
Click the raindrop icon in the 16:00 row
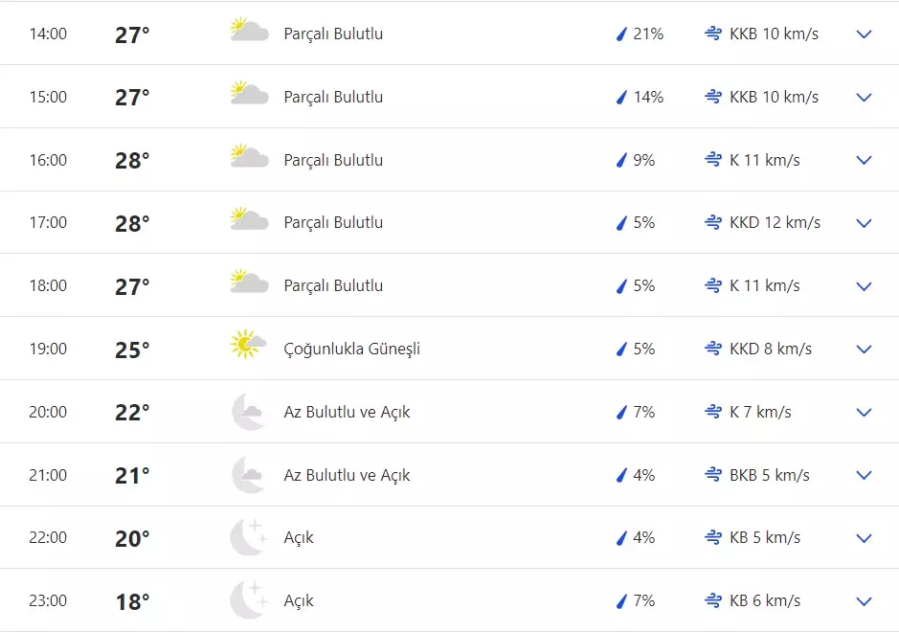point(621,160)
